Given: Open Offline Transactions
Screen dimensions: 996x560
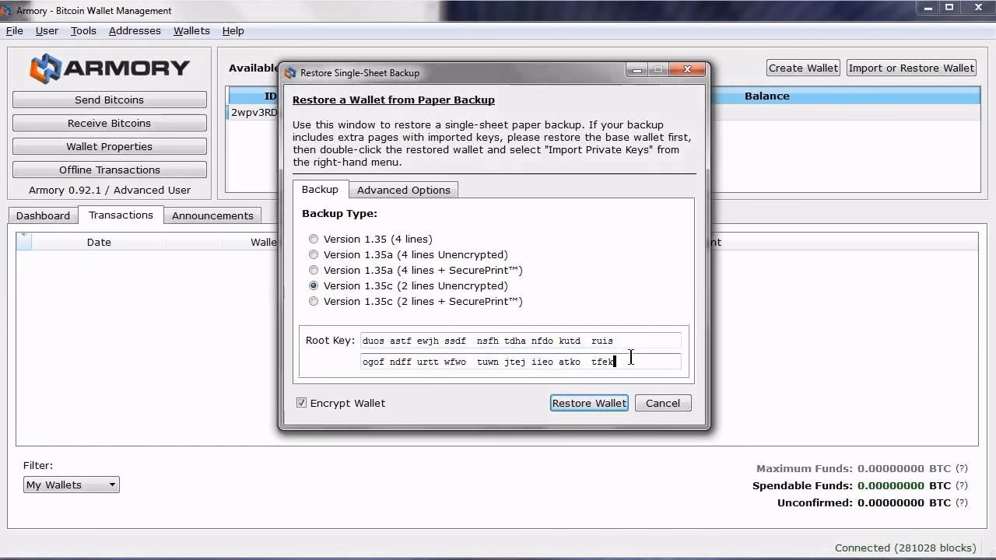Looking at the screenshot, I should pyautogui.click(x=109, y=170).
